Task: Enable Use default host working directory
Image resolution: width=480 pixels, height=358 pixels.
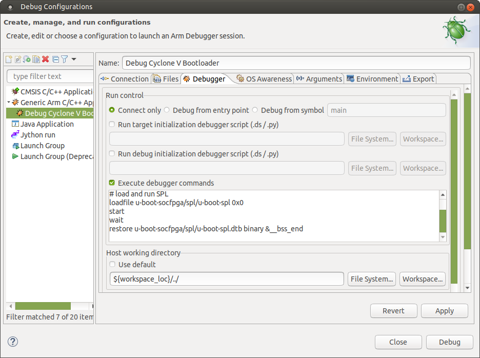Action: [112, 265]
